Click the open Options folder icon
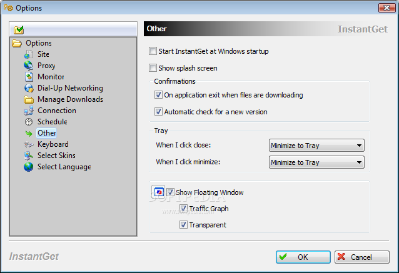399x273 pixels. coord(17,43)
